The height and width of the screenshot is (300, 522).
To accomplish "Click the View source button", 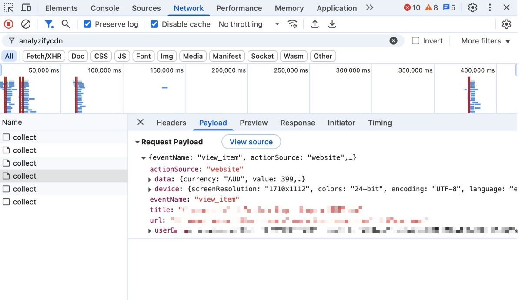I will coord(251,142).
